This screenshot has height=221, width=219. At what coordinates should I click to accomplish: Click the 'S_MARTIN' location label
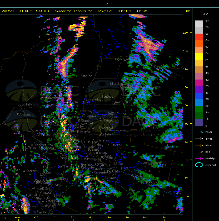click(x=99, y=153)
